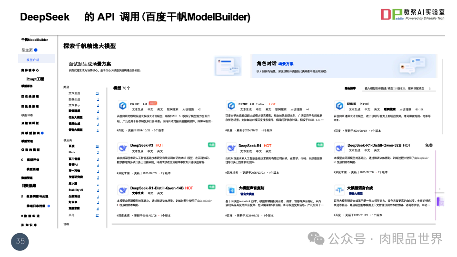Filter supplier by 其他
The height and width of the screenshot is (257, 457).
click(71, 215)
